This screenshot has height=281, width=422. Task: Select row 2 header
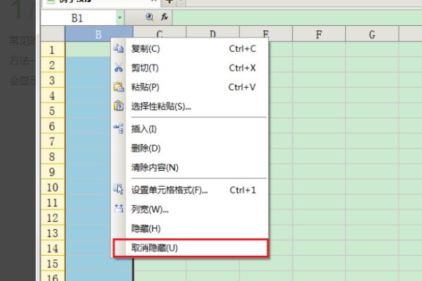pyautogui.click(x=53, y=65)
